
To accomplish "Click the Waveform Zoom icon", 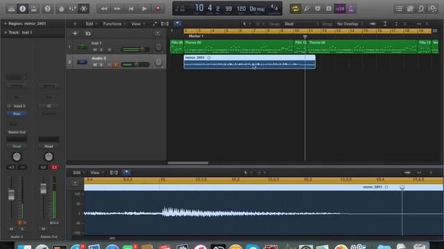I will (x=373, y=24).
